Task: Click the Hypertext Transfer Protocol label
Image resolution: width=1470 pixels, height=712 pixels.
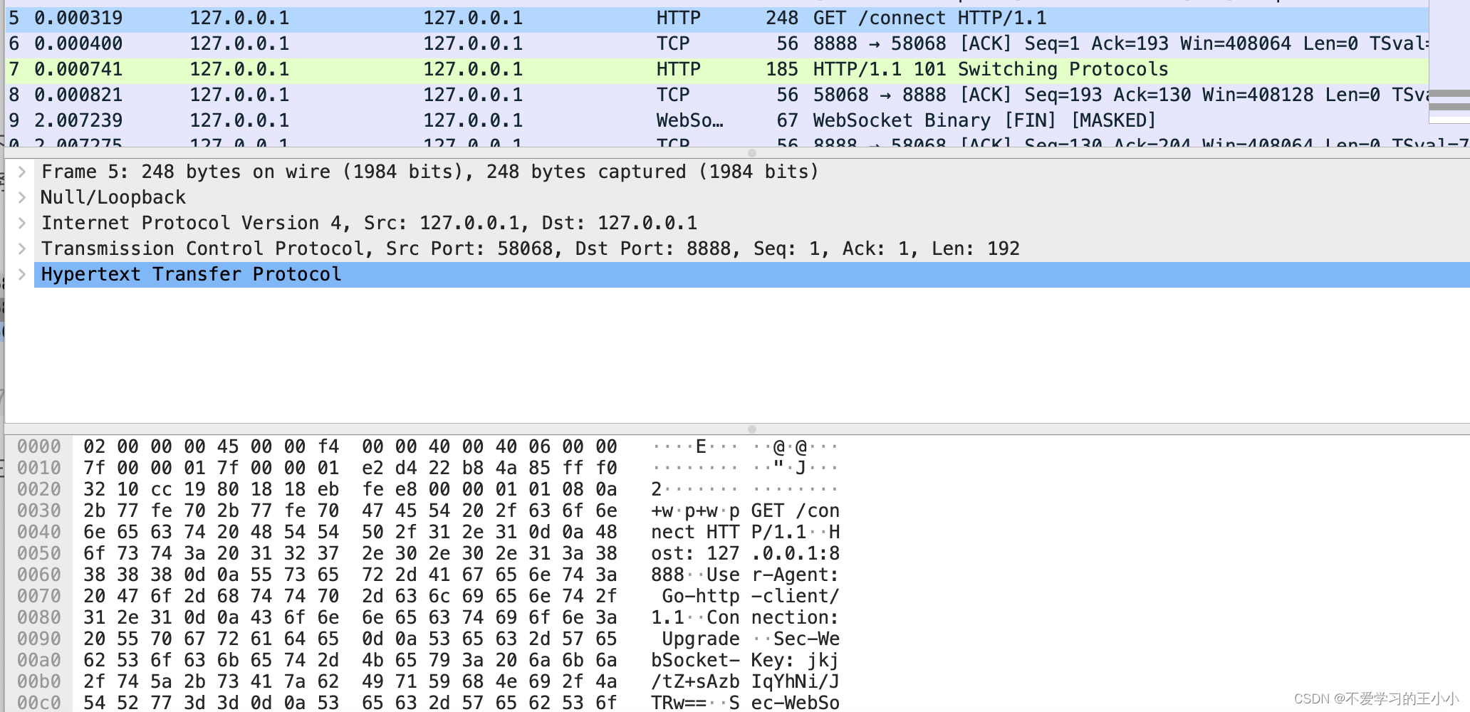Action: [x=191, y=274]
